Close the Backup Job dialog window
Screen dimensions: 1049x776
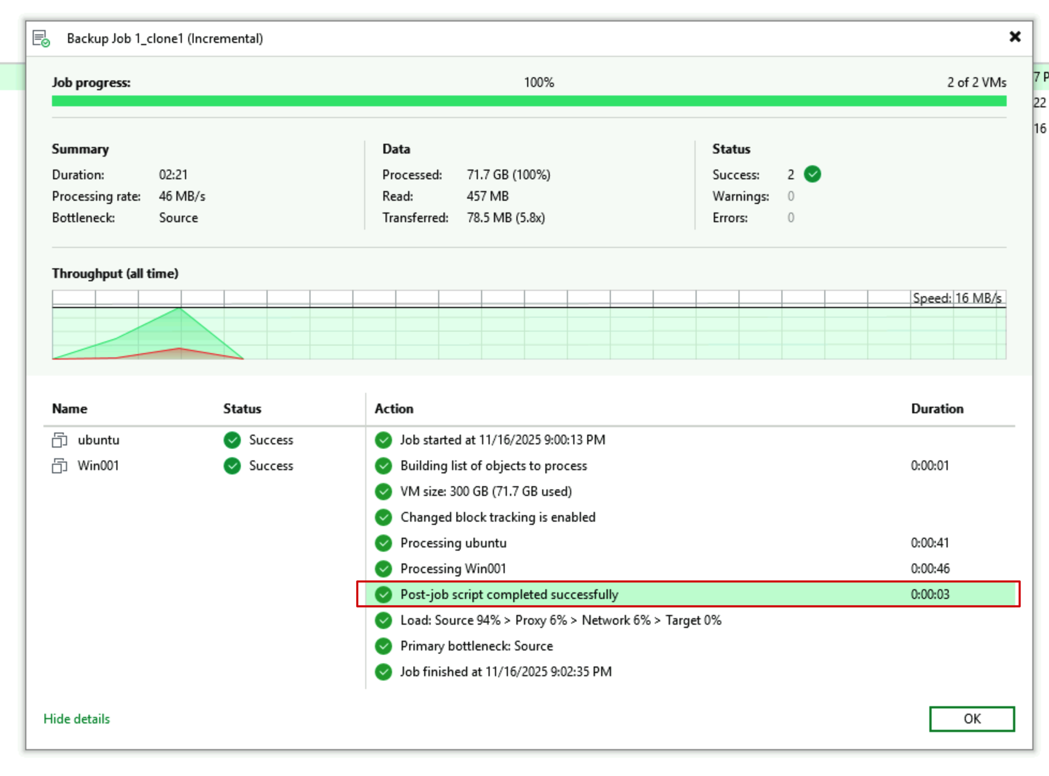[1015, 37]
